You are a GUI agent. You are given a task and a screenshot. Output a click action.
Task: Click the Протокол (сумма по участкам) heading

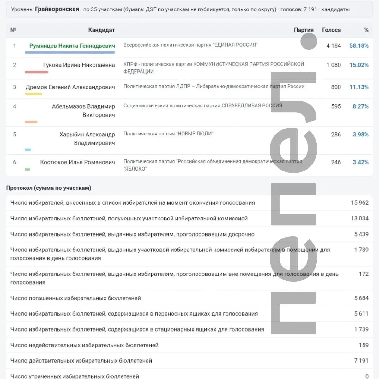[x=49, y=188]
